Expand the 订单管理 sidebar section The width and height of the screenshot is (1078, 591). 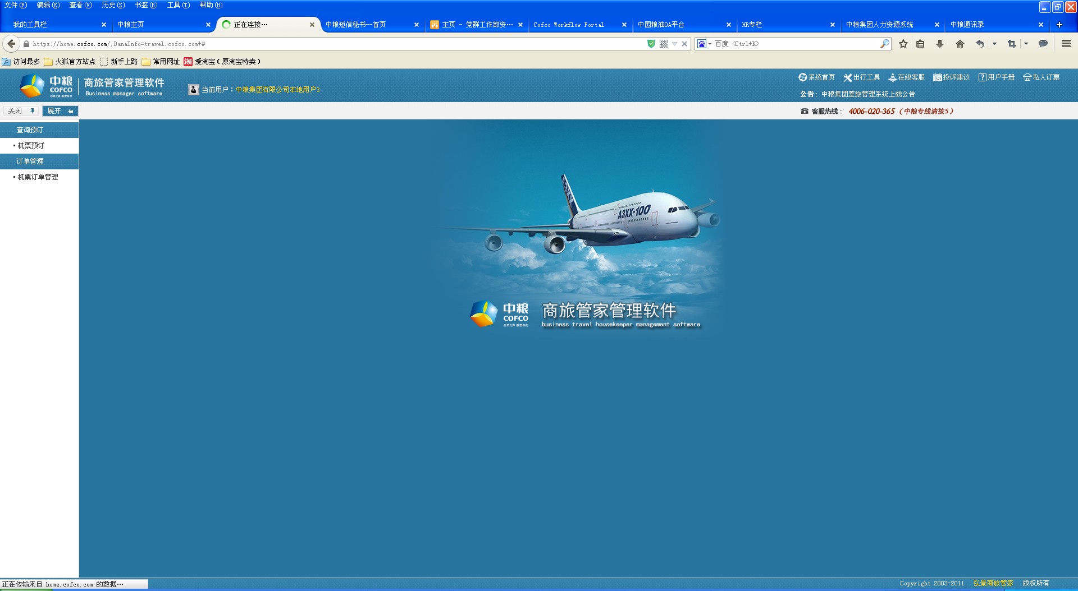coord(39,161)
